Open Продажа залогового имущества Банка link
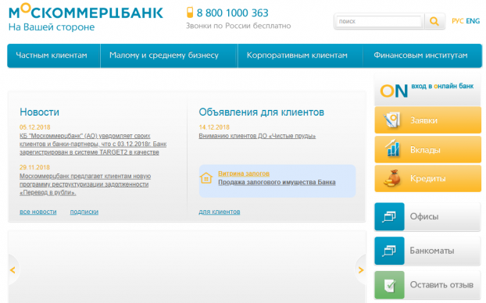This screenshot has width=486, height=303. click(x=277, y=182)
